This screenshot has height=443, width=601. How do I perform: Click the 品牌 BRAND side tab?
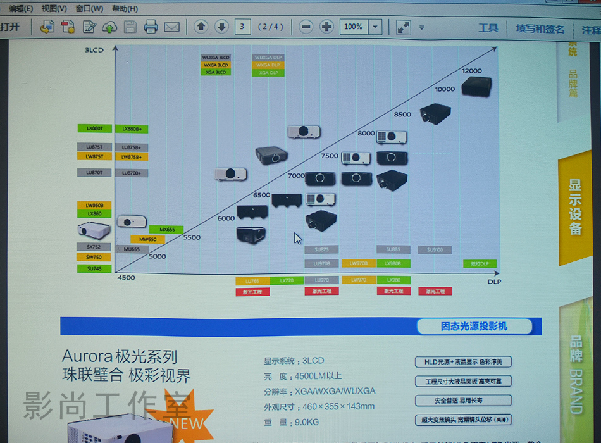(576, 374)
